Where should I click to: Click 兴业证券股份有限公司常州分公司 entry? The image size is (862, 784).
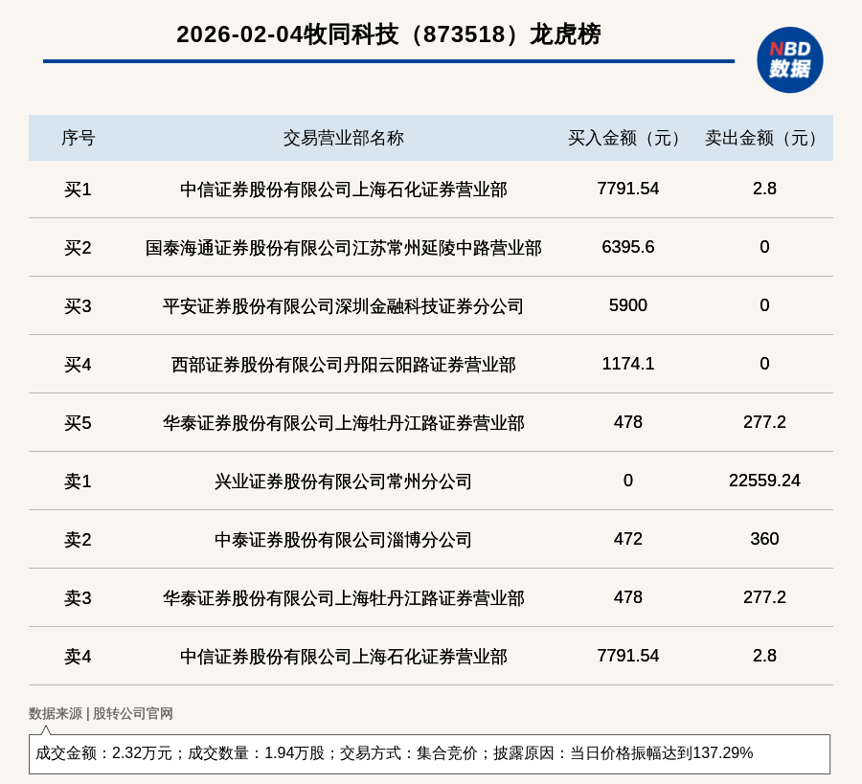pos(343,482)
